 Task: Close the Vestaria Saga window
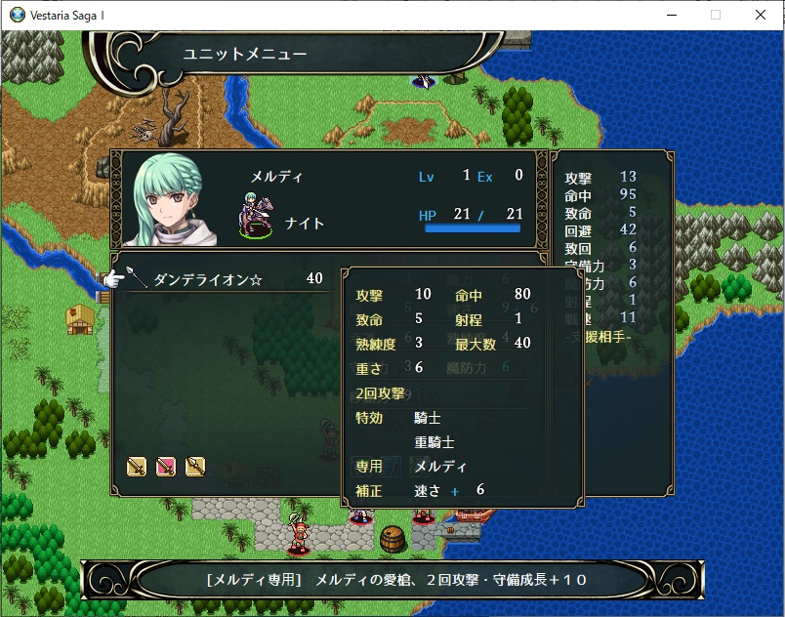click(760, 15)
